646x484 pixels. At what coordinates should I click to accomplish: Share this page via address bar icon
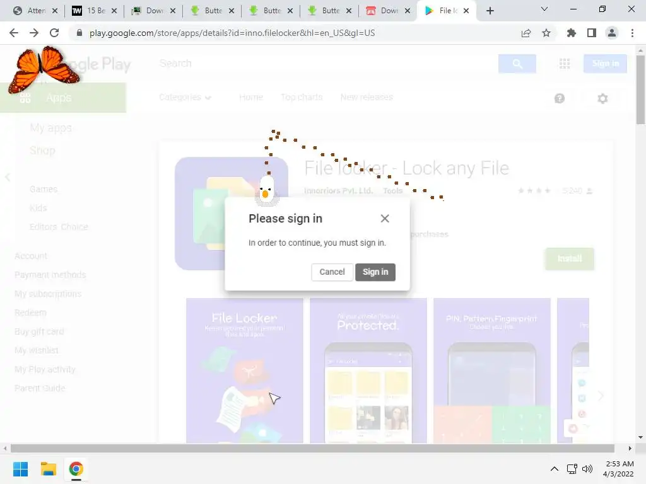pos(526,33)
